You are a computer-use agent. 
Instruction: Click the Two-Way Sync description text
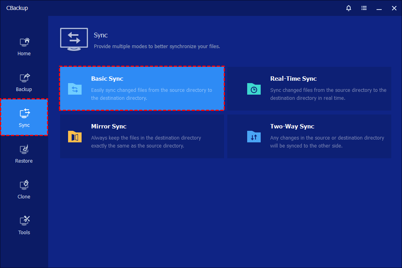(x=327, y=142)
